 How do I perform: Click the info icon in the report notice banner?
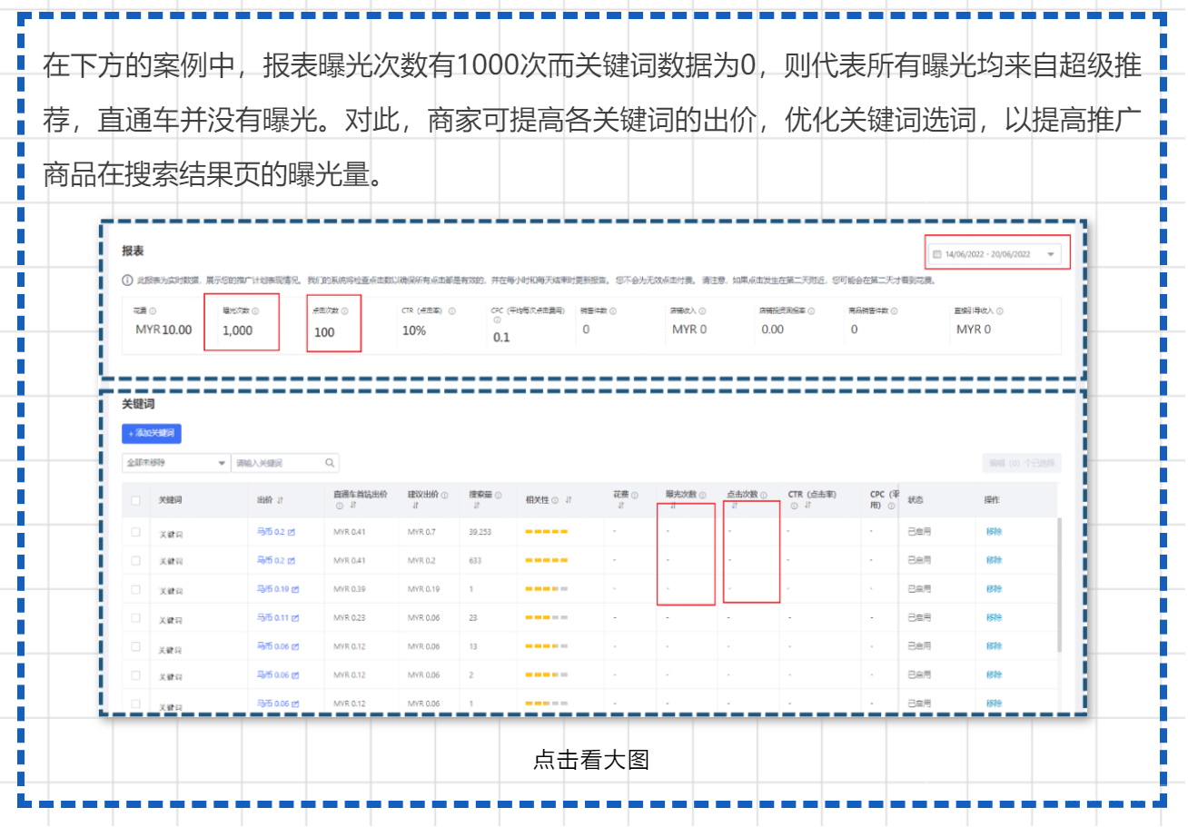[x=125, y=278]
